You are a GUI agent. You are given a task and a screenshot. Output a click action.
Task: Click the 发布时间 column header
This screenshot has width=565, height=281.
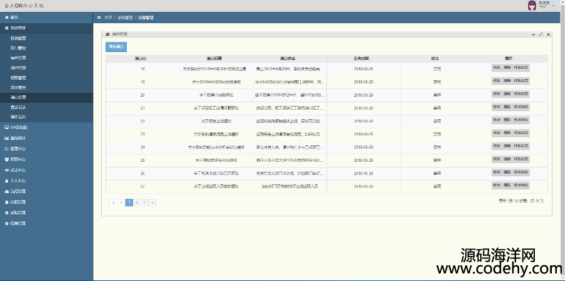coord(363,58)
